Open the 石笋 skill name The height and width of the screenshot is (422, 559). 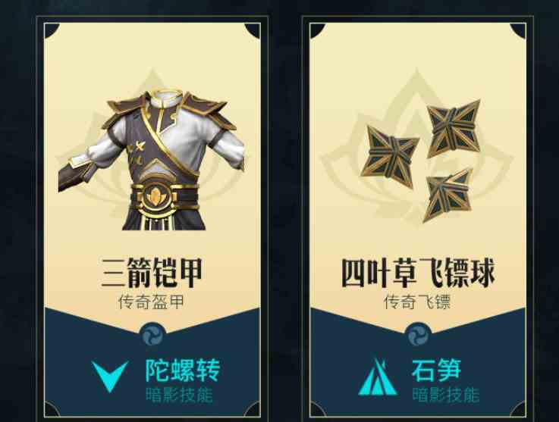[436, 370]
